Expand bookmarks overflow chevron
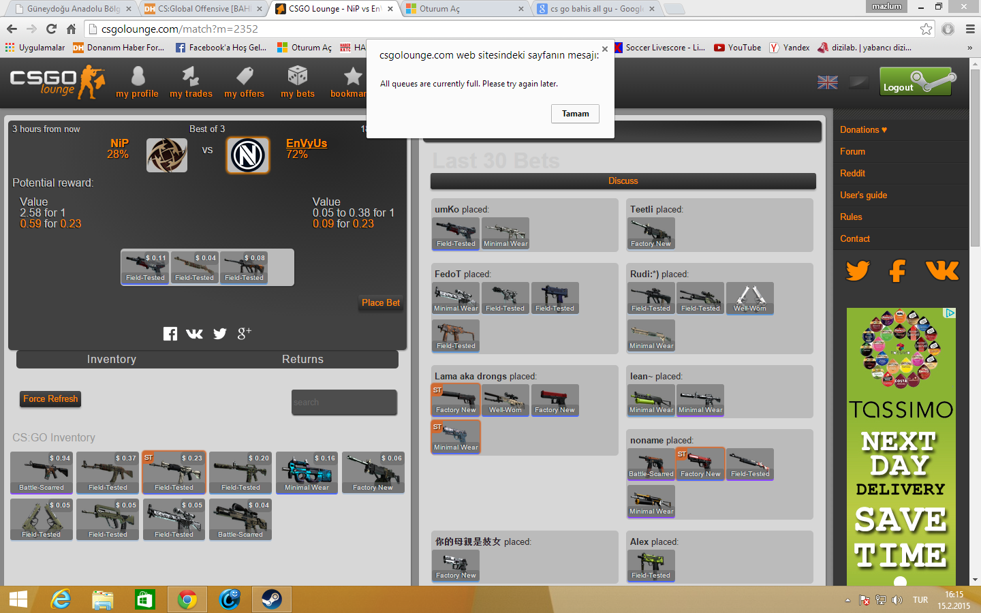The image size is (981, 613). point(969,48)
